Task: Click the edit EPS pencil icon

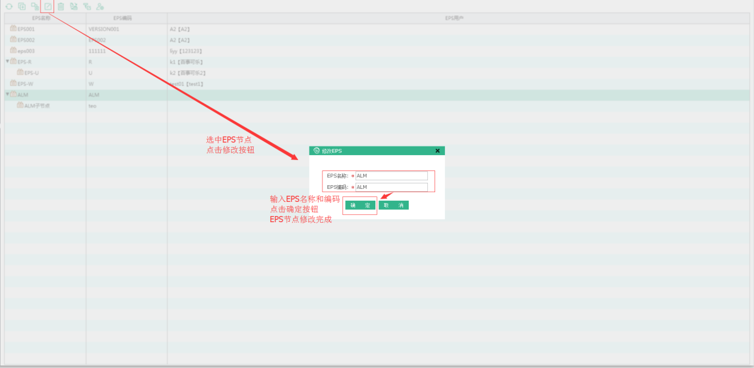Action: (x=47, y=6)
